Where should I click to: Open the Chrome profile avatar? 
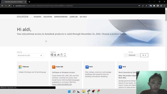[161, 6]
